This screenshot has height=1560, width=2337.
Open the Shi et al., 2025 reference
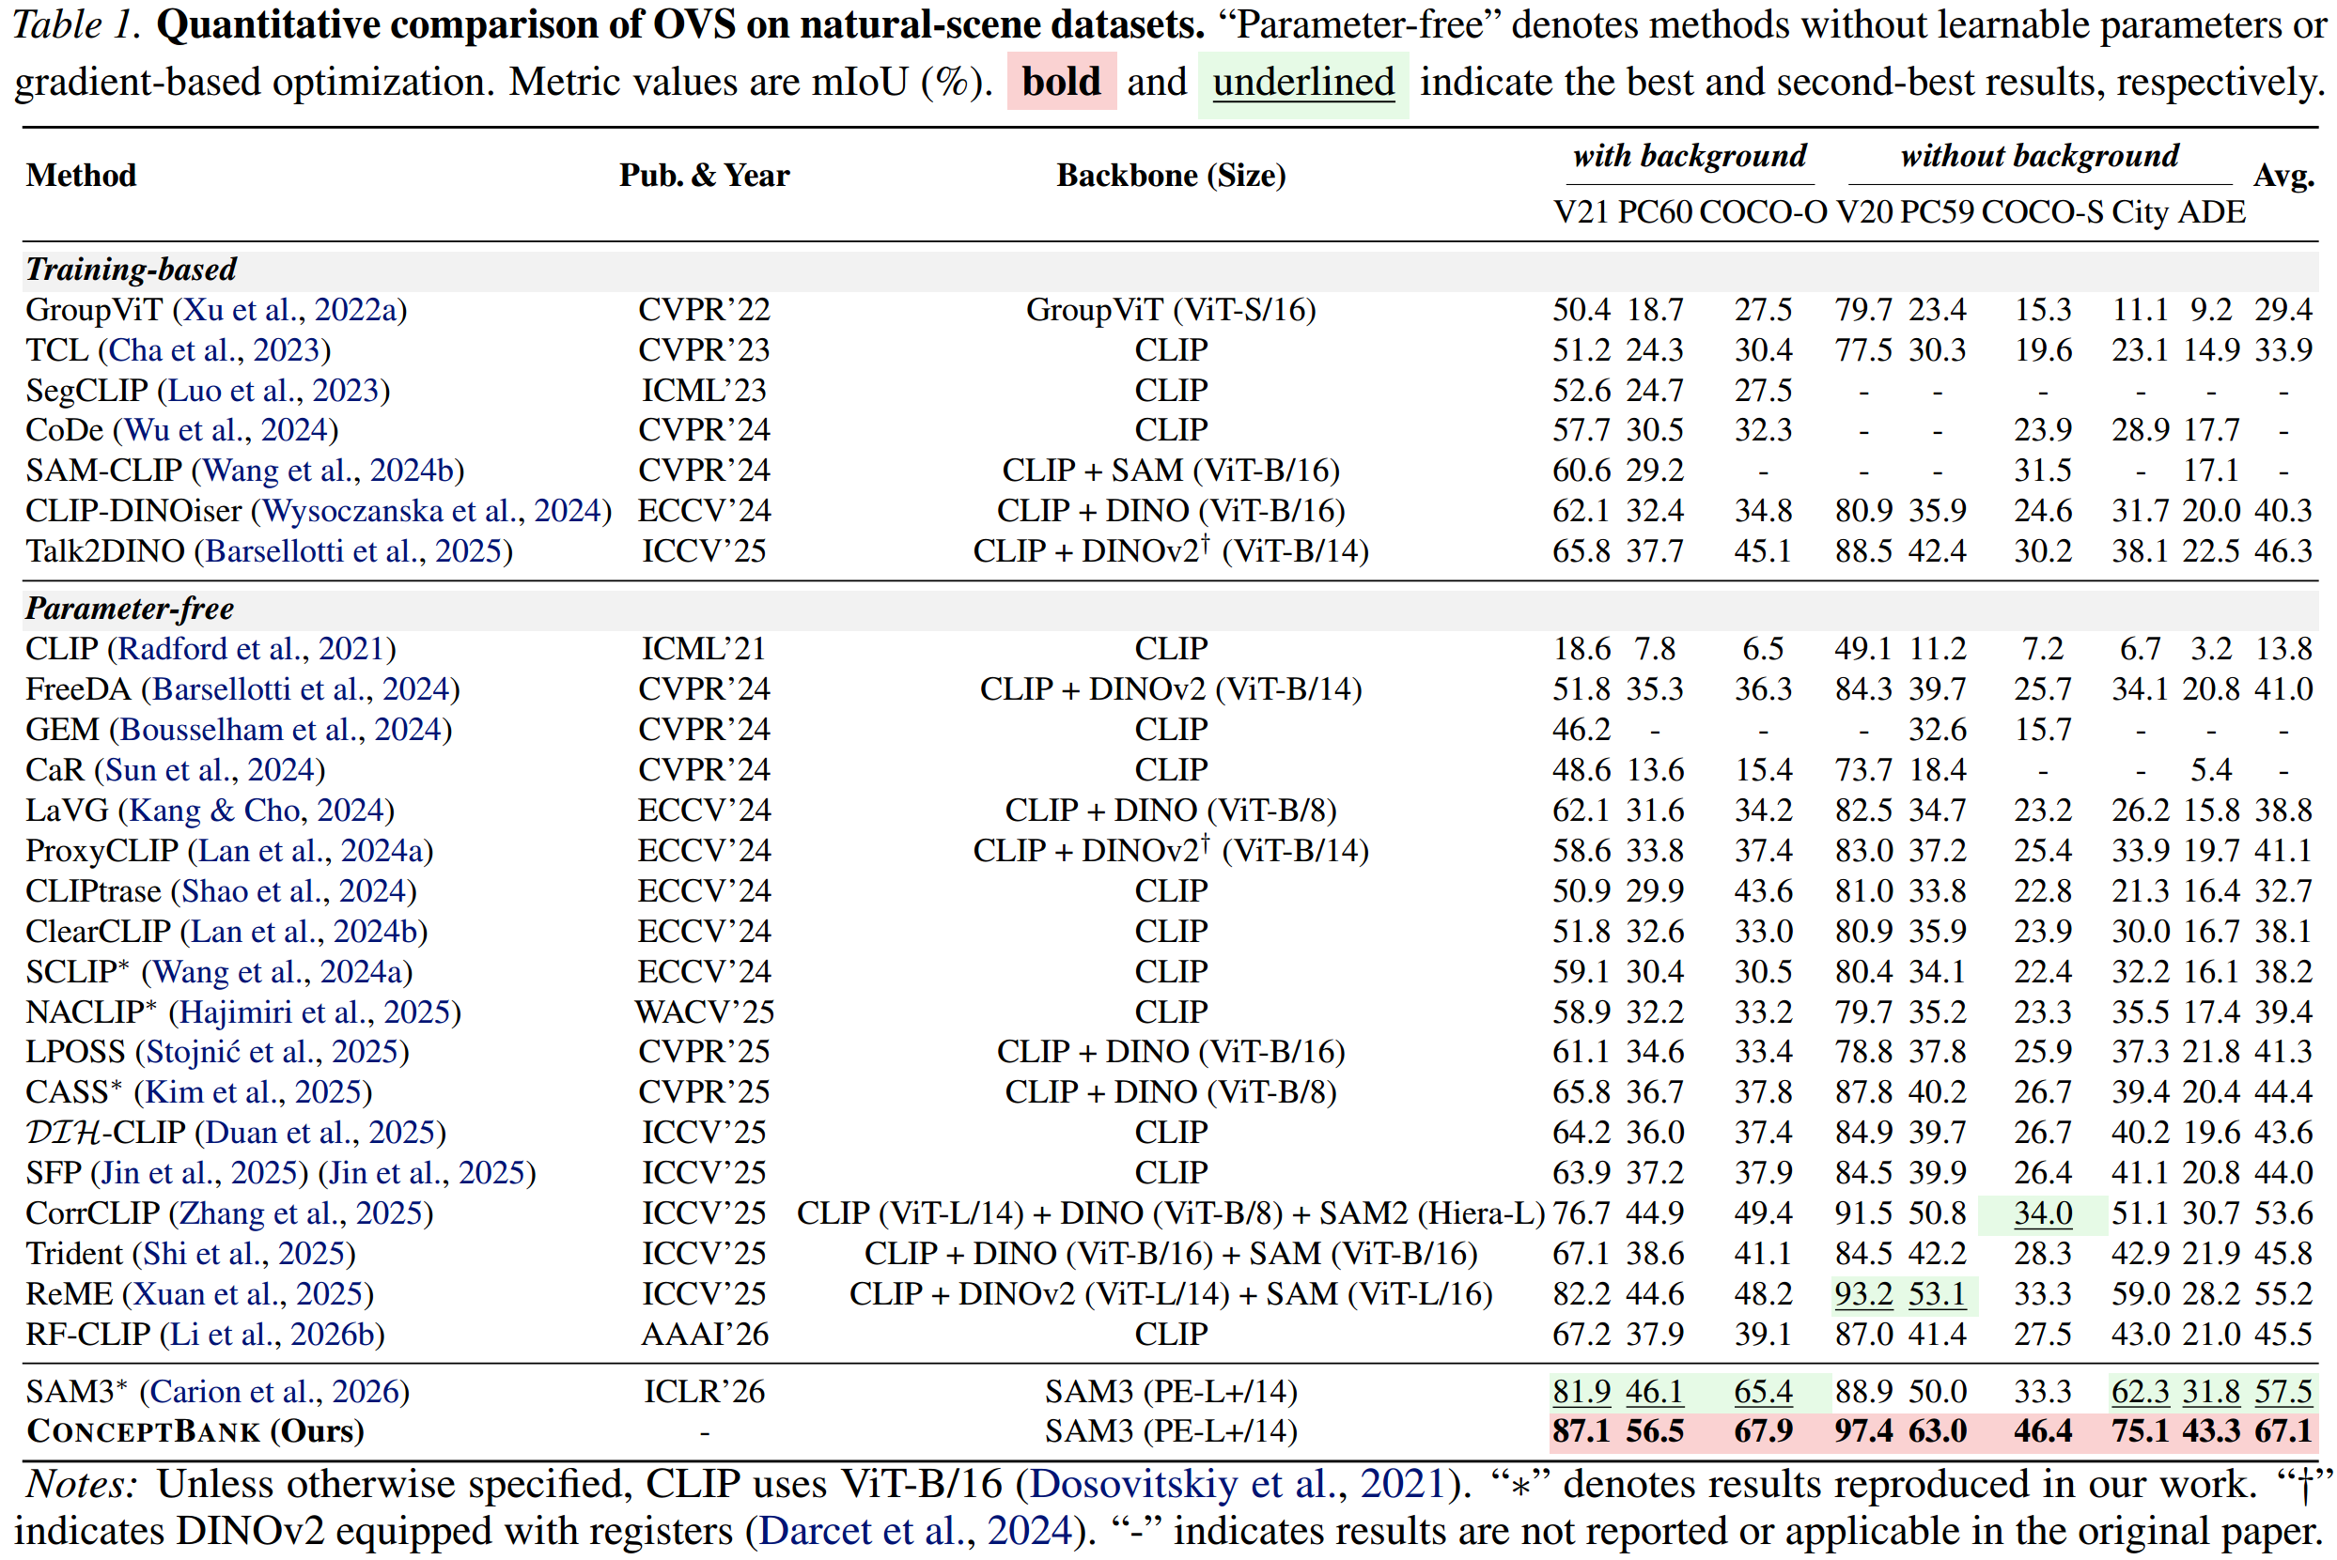click(x=245, y=1254)
